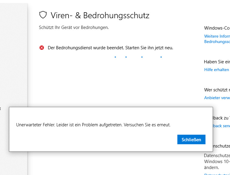Image resolution: width=230 pixels, height=175 pixels.
Task: Click the "Unerwarteter Fehler" dialog text
Action: tap(93, 125)
